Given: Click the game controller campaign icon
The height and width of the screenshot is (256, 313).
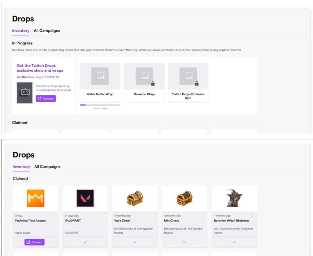Looking at the screenshot, I should pyautogui.click(x=25, y=93).
